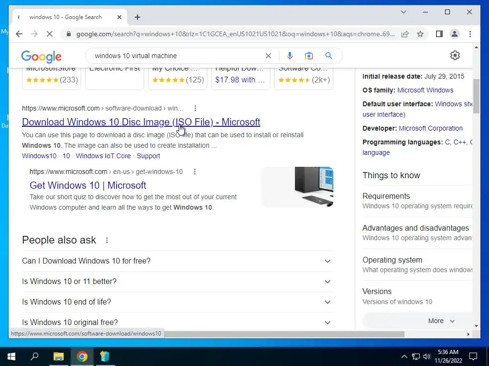Stop loading the page
This screenshot has height=366, width=489.
50,34
